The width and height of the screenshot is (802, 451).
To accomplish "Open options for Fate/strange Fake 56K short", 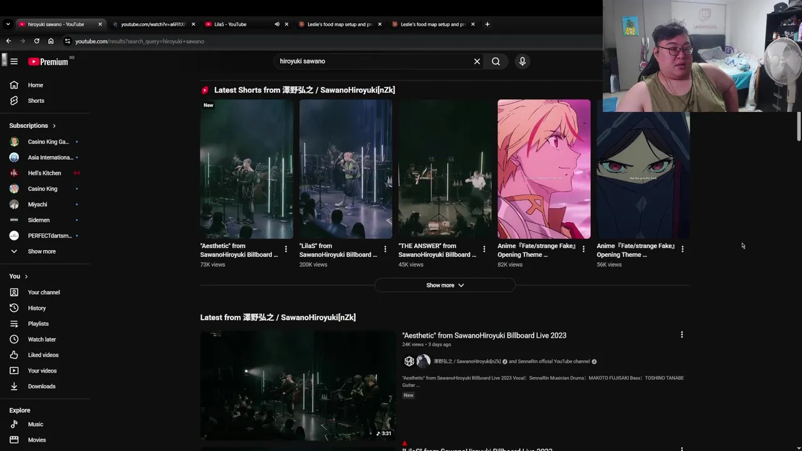I will tap(682, 249).
